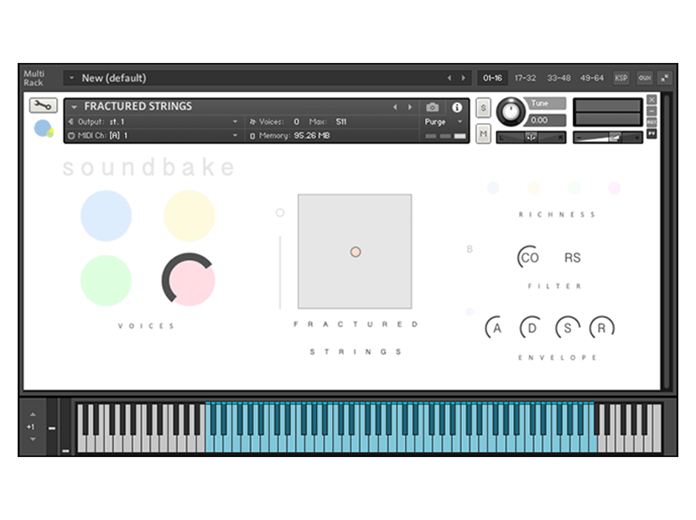Click the Soundbake instrument logo icon
The width and height of the screenshot is (696, 520).
[x=44, y=129]
